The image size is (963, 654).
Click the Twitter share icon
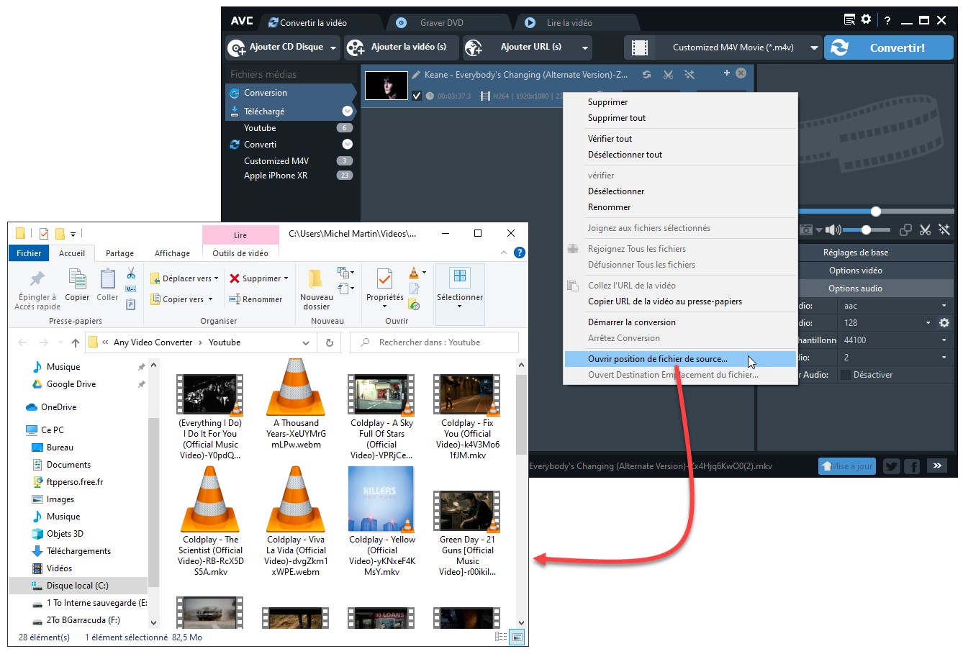891,466
